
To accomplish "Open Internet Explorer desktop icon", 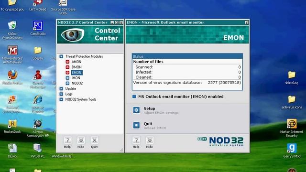I will 38,104.
